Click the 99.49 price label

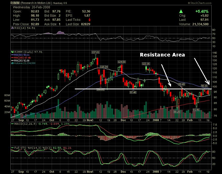point(181,84)
